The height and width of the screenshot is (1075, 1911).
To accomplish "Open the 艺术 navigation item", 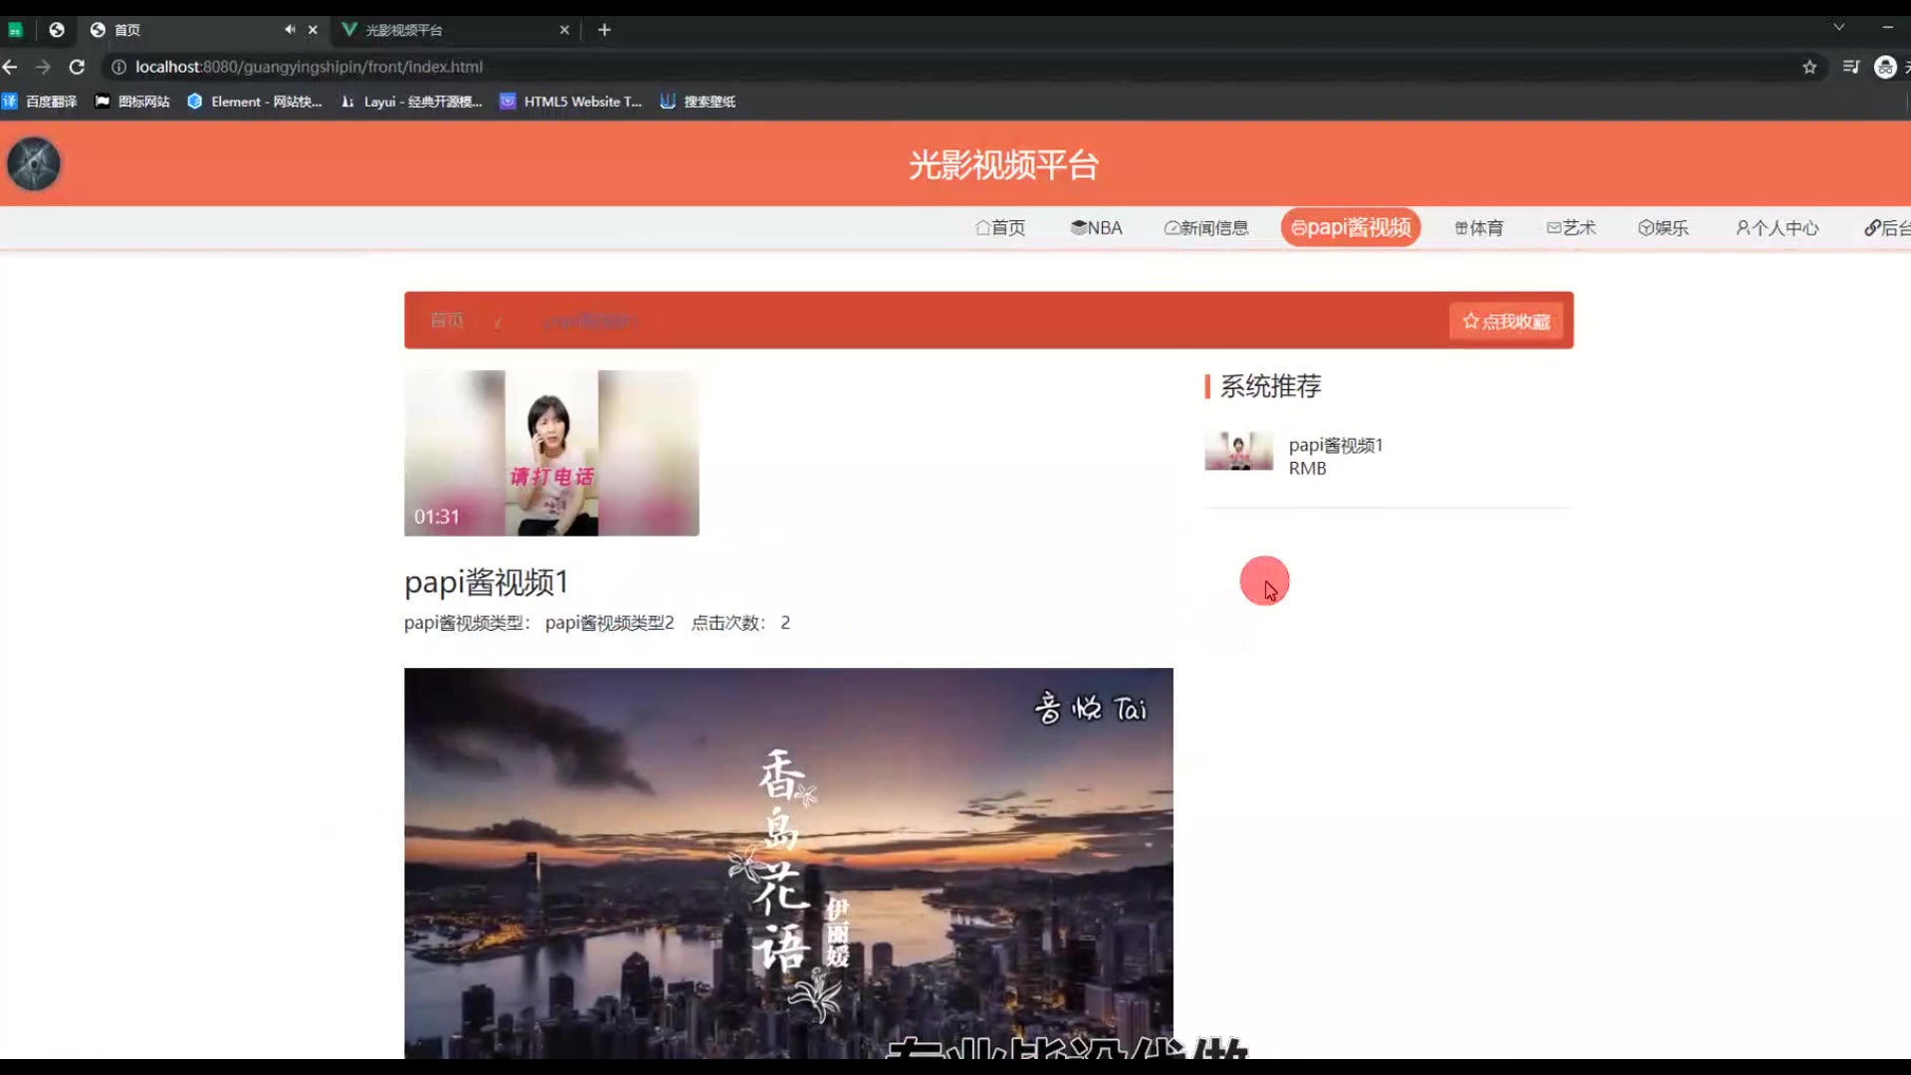I will (1572, 228).
